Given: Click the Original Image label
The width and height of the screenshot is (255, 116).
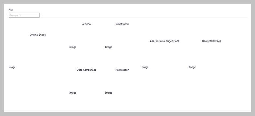Looking at the screenshot, I should click(x=38, y=35).
